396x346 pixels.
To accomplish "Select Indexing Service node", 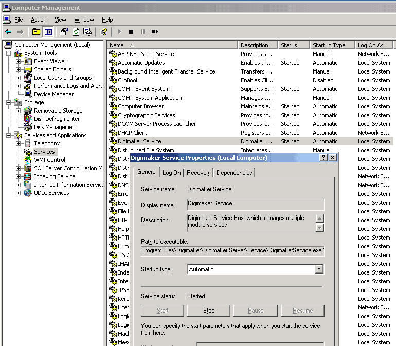I will (x=55, y=176).
